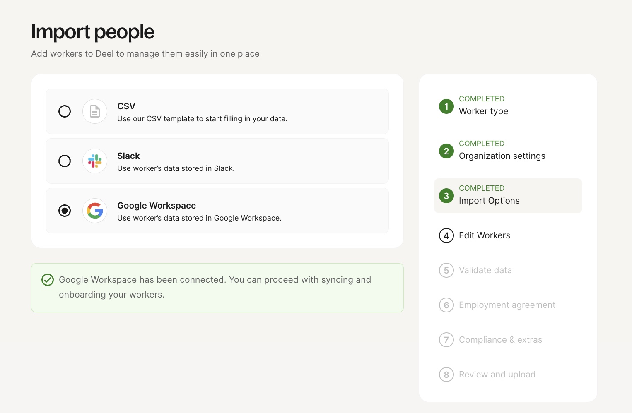Click step 7 circle icon
Viewport: 632px width, 413px height.
point(446,340)
